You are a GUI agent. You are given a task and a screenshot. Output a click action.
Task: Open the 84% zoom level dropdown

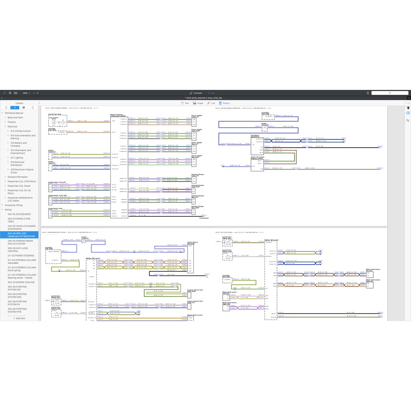(x=26, y=93)
